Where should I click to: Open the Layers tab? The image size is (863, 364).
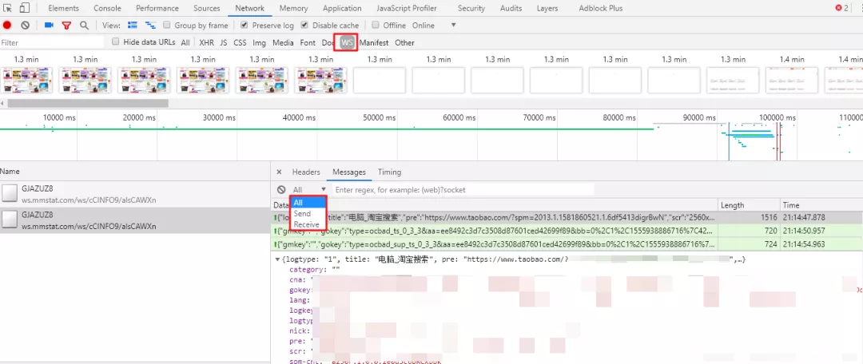[x=547, y=8]
